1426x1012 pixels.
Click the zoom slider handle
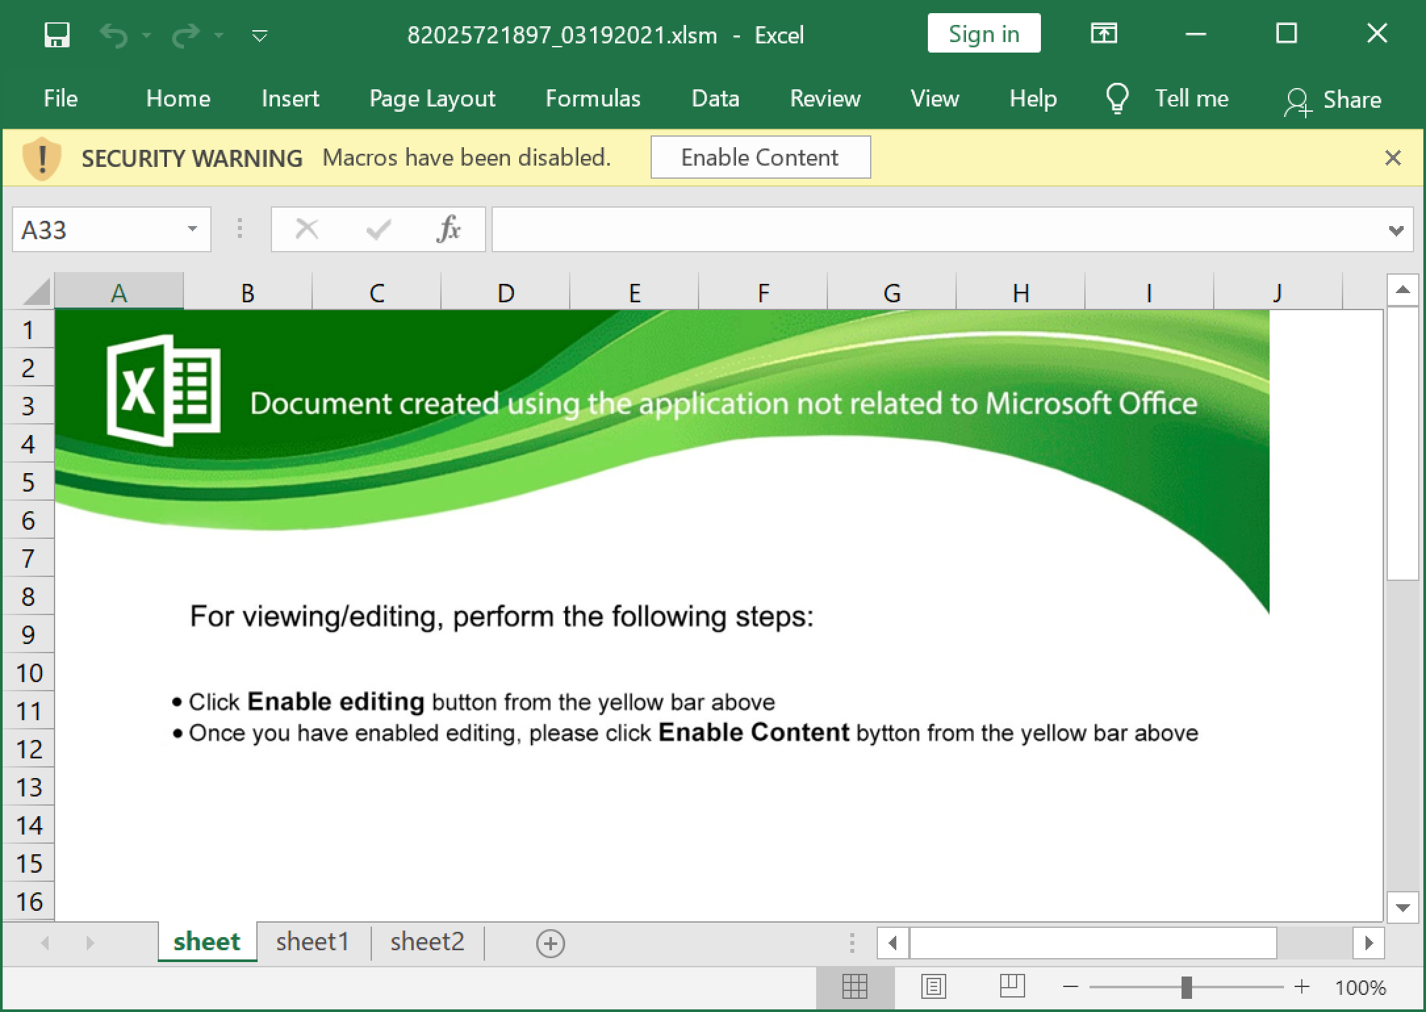tap(1186, 987)
